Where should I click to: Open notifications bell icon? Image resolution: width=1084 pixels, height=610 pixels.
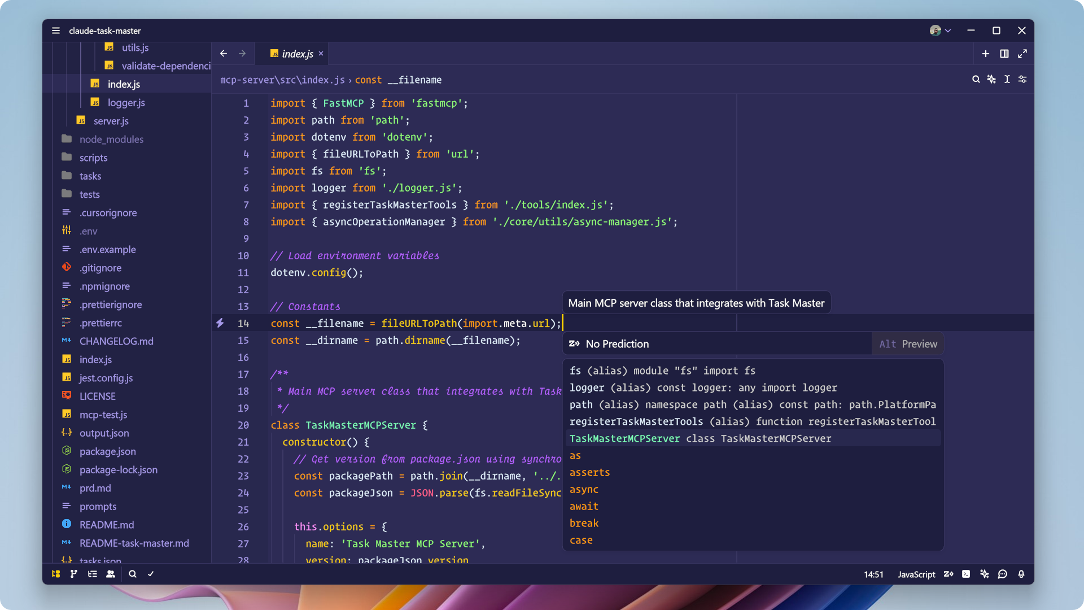point(1021,574)
